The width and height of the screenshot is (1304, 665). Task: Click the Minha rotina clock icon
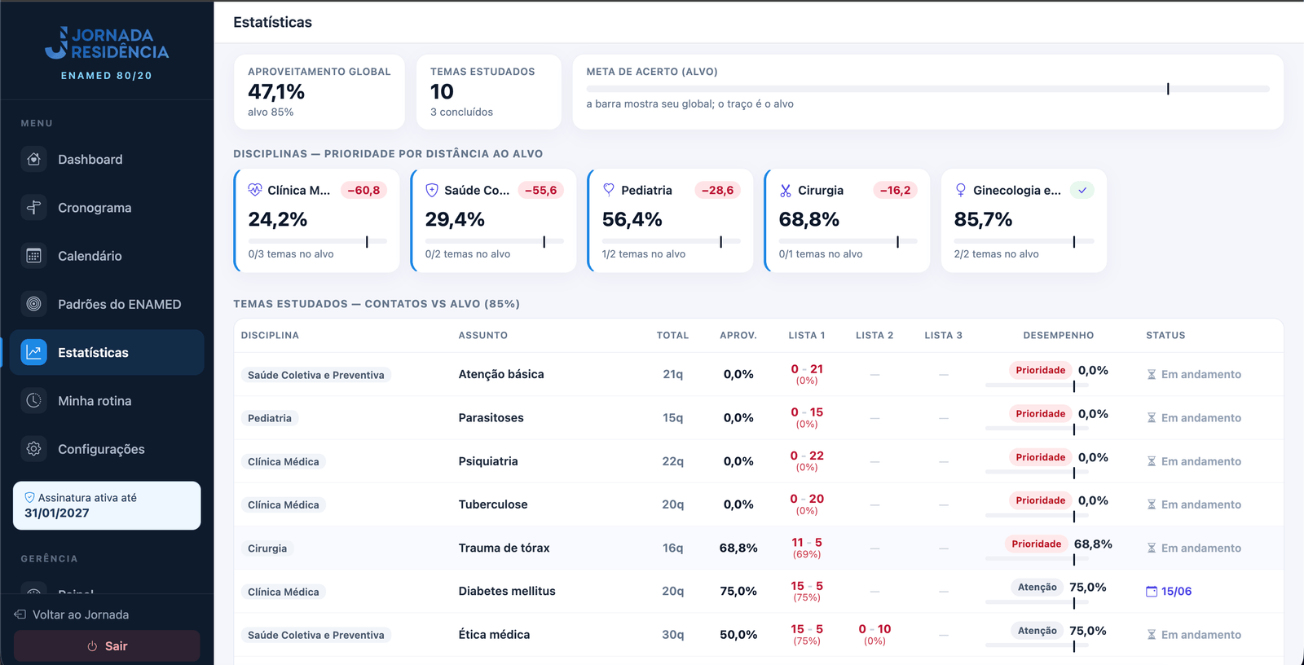(x=33, y=400)
